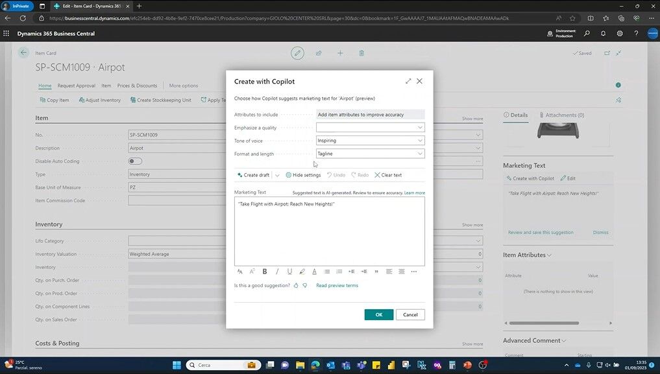Apply bold formatting in the Marketing Text editor

tap(265, 272)
